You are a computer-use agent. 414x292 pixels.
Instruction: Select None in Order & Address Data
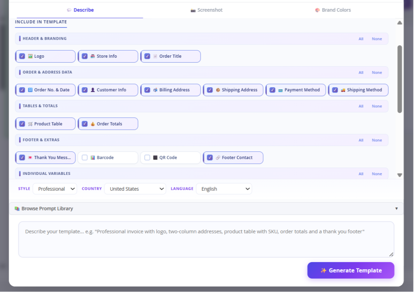point(377,73)
